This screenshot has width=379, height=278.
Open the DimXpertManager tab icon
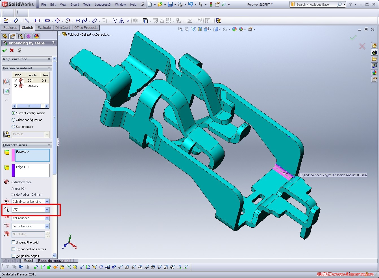(29, 36)
